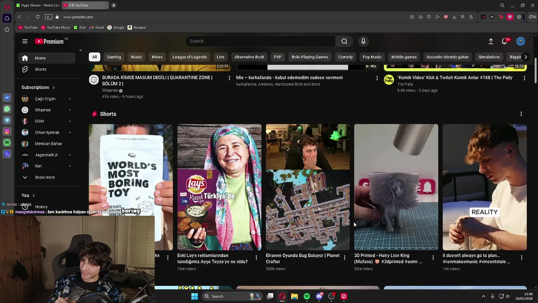Open a new browser tab

coord(113,5)
